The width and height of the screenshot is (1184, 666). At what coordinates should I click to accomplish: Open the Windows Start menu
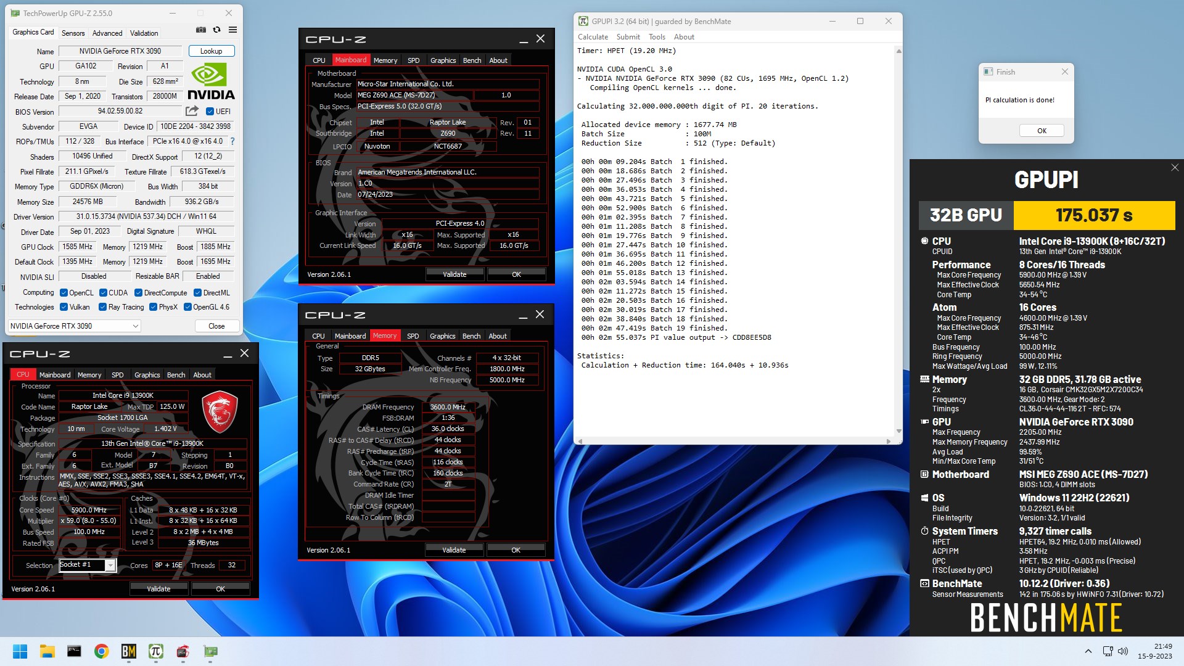point(20,651)
